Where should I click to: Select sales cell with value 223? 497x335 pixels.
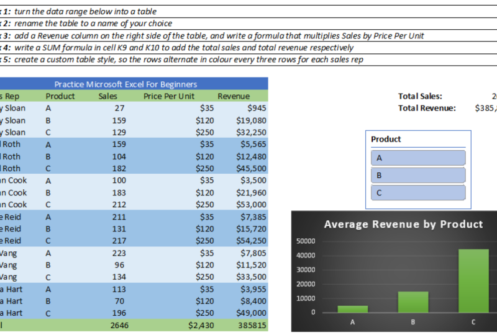[x=119, y=253]
